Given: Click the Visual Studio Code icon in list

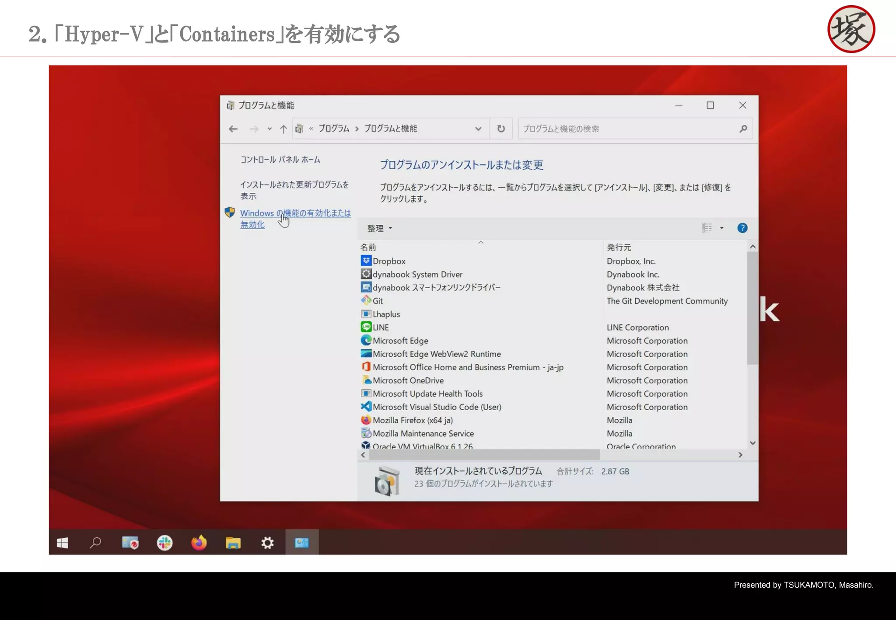Looking at the screenshot, I should coord(366,406).
